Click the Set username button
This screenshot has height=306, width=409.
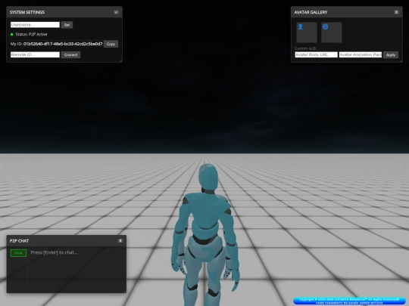67,25
